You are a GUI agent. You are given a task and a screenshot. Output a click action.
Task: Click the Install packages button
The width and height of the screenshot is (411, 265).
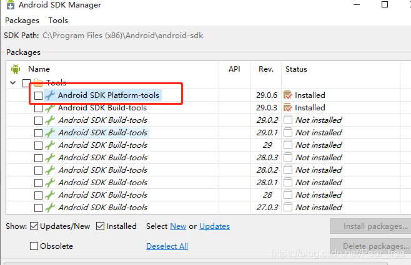370,226
